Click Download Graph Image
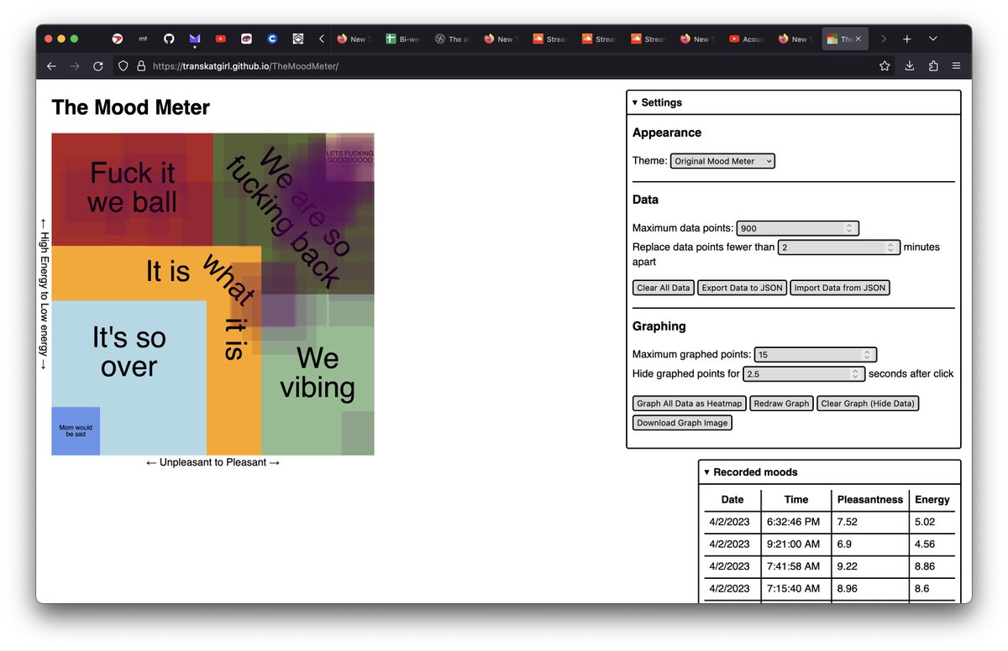1008x651 pixels. click(x=682, y=422)
